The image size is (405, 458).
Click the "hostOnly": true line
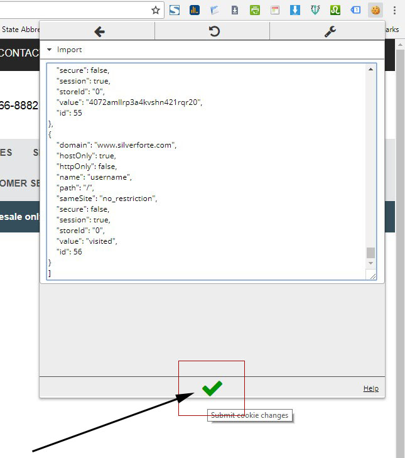click(86, 156)
